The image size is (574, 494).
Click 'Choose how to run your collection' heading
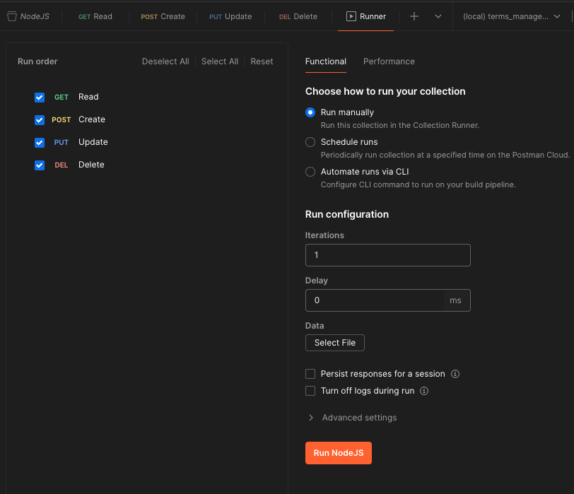click(385, 91)
